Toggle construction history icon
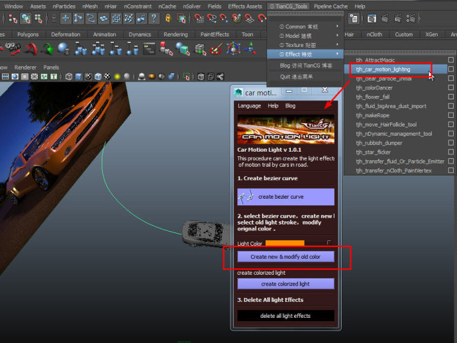Image resolution: width=457 pixels, height=343 pixels. pos(354,19)
